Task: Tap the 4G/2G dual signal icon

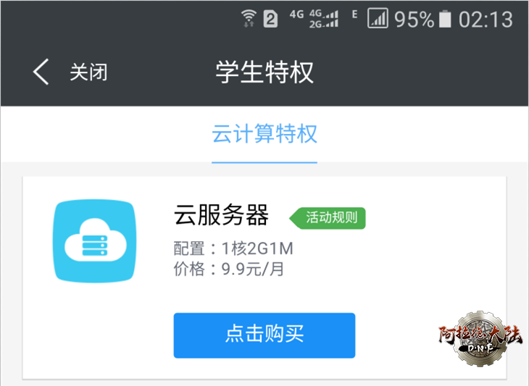Action: coord(324,19)
